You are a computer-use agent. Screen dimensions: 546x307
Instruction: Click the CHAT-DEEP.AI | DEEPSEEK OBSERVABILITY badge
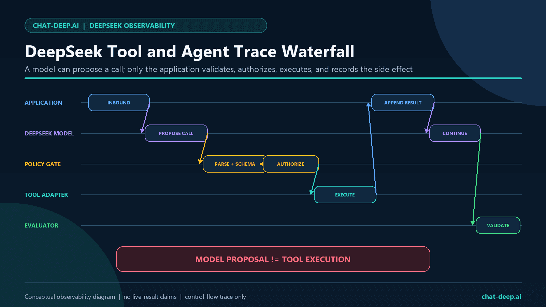(146, 26)
